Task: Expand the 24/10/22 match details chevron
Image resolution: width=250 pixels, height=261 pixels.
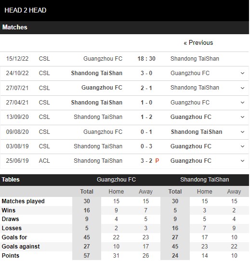Action: click(242, 73)
